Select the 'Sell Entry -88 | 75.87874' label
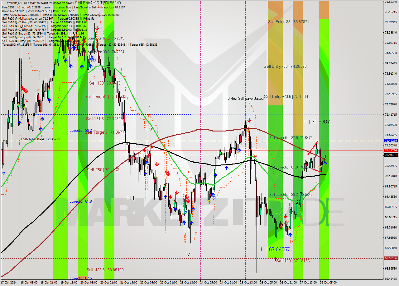Viewport: 399px width, 286px height. [x=289, y=22]
